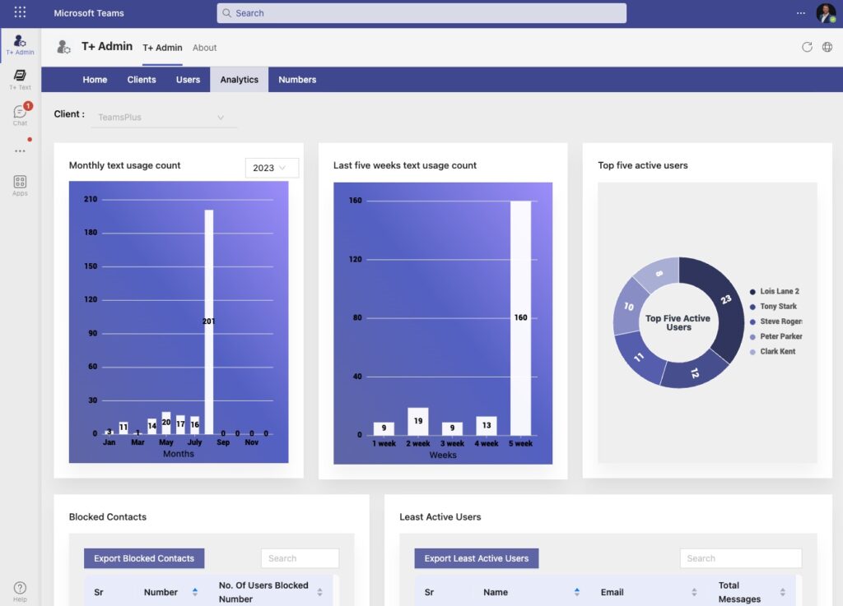This screenshot has height=606, width=843.
Task: Switch to the Numbers tab
Action: [297, 80]
